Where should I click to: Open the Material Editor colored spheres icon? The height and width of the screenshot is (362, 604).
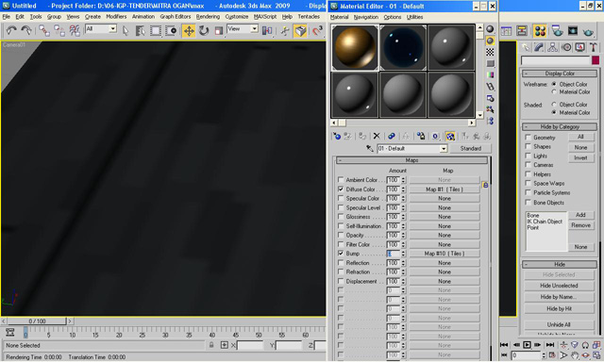pos(540,31)
